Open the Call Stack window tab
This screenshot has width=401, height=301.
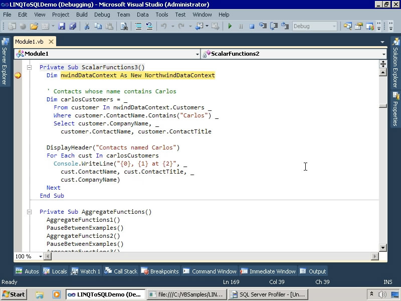pyautogui.click(x=121, y=271)
